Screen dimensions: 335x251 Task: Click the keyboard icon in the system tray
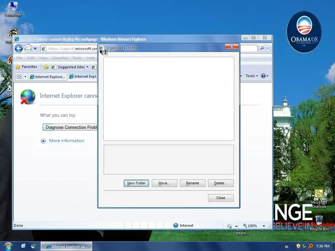[x=287, y=246]
